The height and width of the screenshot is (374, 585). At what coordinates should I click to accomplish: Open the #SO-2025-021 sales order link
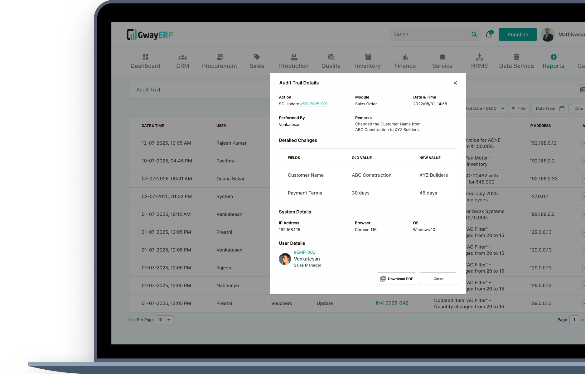[314, 104]
